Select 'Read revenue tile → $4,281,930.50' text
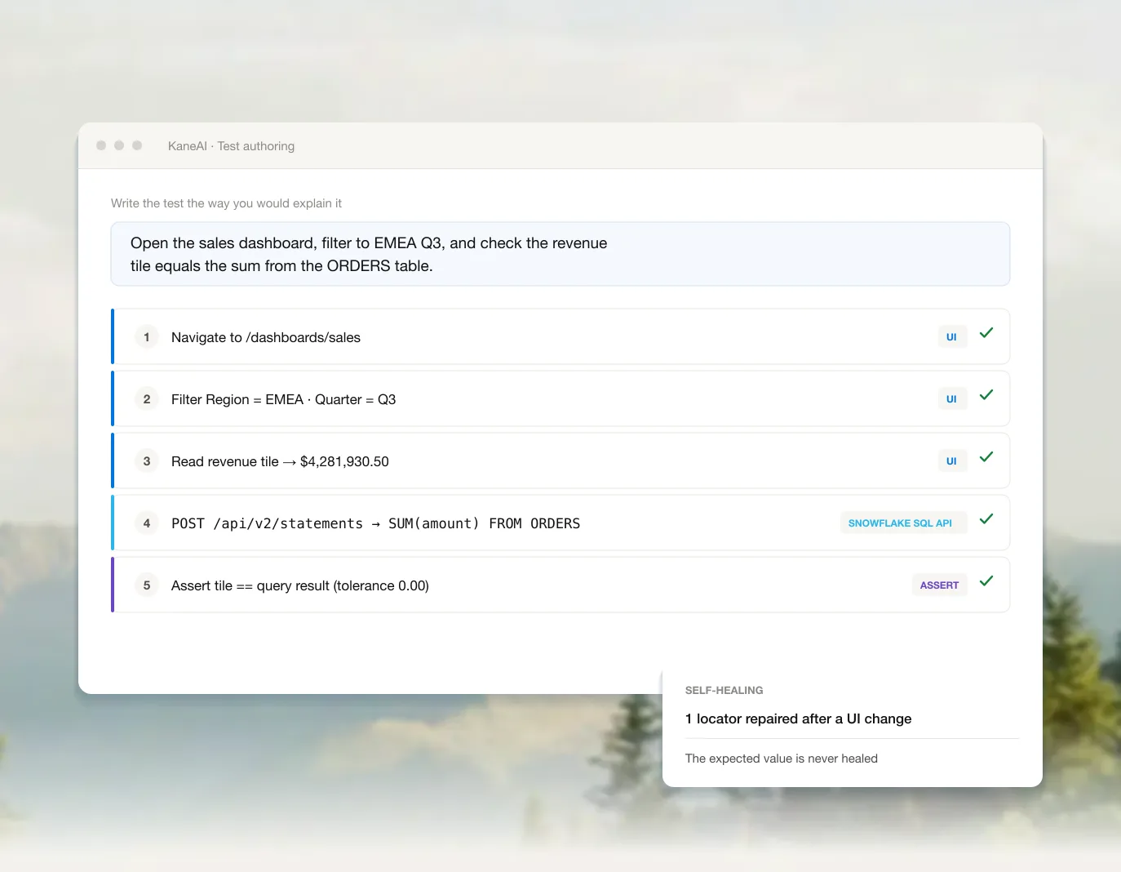The image size is (1121, 872). pyautogui.click(x=280, y=461)
